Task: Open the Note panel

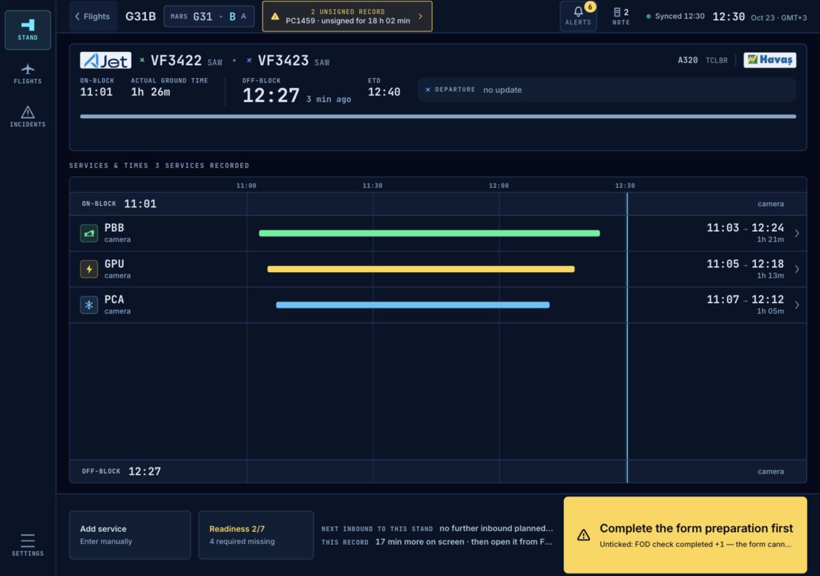Action: pos(621,16)
